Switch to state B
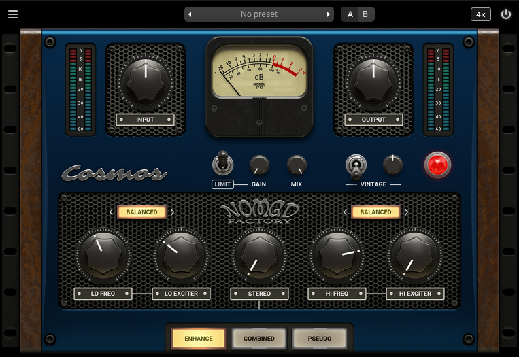 point(365,14)
